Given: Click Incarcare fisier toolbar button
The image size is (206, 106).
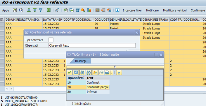Looking at the screenshot, I should [x=132, y=10].
